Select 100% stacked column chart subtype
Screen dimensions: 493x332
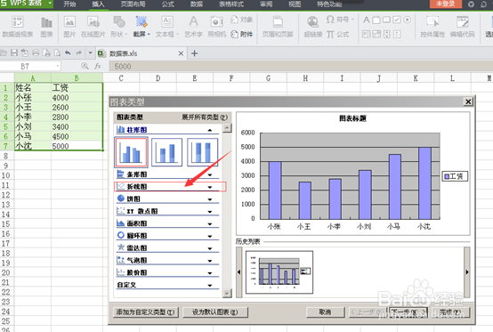tap(203, 152)
